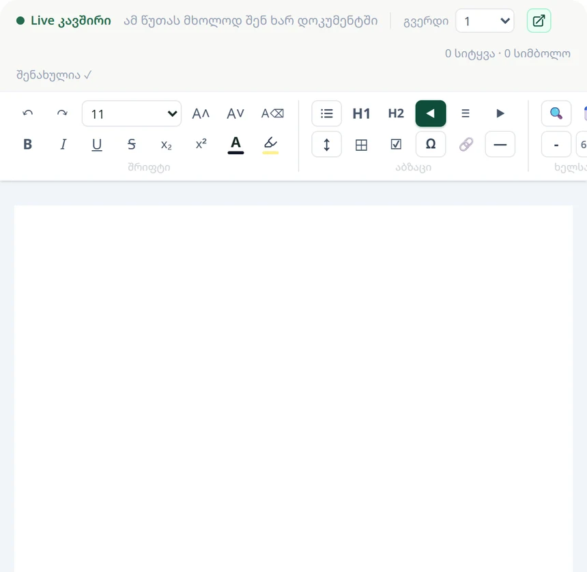Image resolution: width=587 pixels, height=572 pixels.
Task: Insert a table
Action: (361, 144)
